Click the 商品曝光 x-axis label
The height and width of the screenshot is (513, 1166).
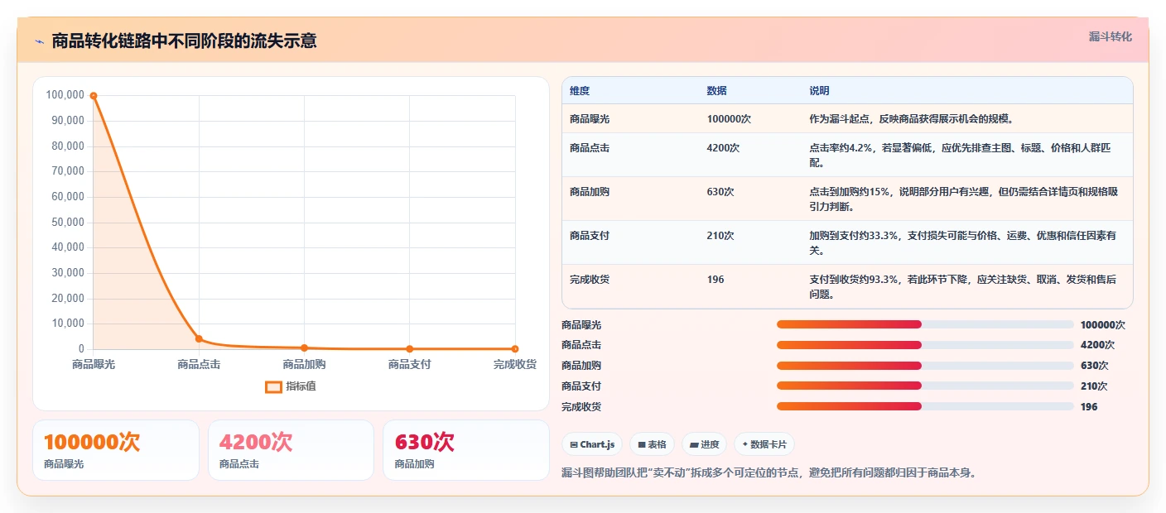click(x=94, y=364)
